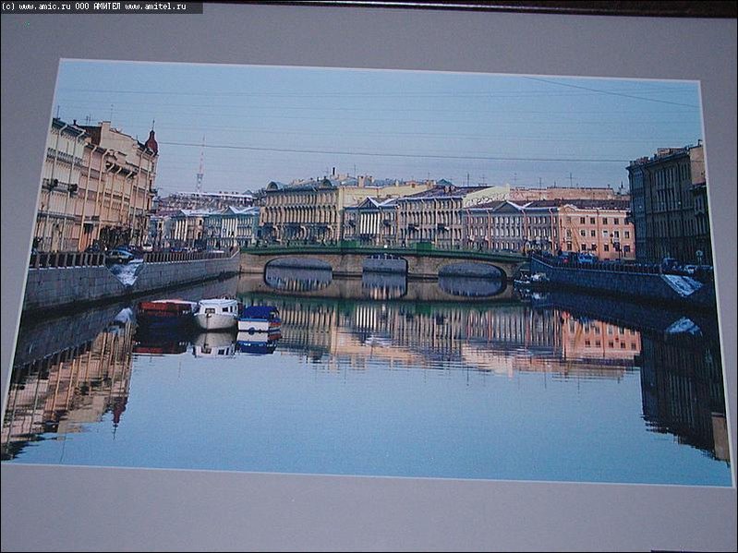Click the copyright (c) symbol in watermark

[x=8, y=6]
